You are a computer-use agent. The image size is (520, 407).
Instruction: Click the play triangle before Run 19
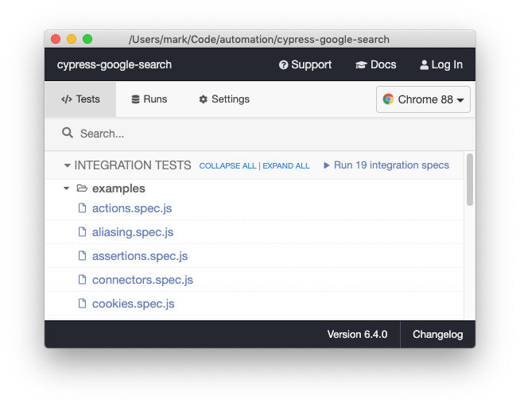click(x=326, y=165)
